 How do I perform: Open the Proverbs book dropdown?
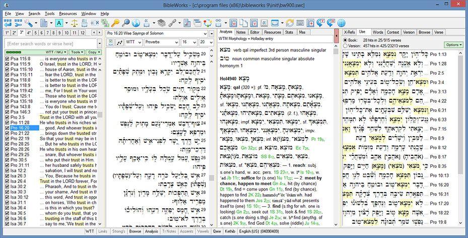coord(162,42)
